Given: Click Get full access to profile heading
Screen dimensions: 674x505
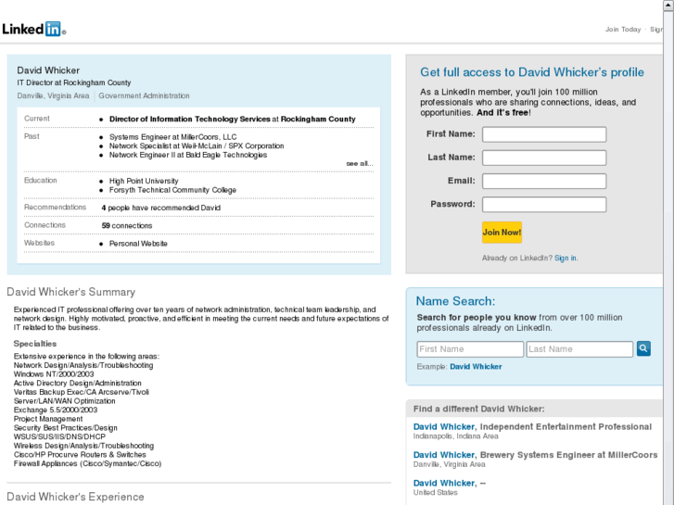Looking at the screenshot, I should 532,72.
